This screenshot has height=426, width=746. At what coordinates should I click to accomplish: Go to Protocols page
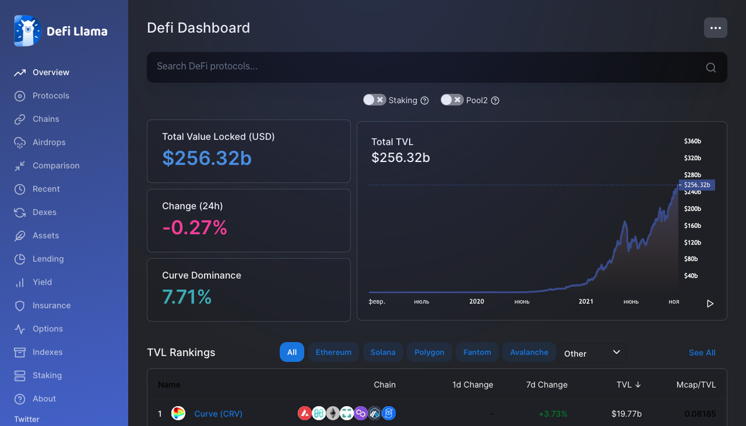pos(51,96)
